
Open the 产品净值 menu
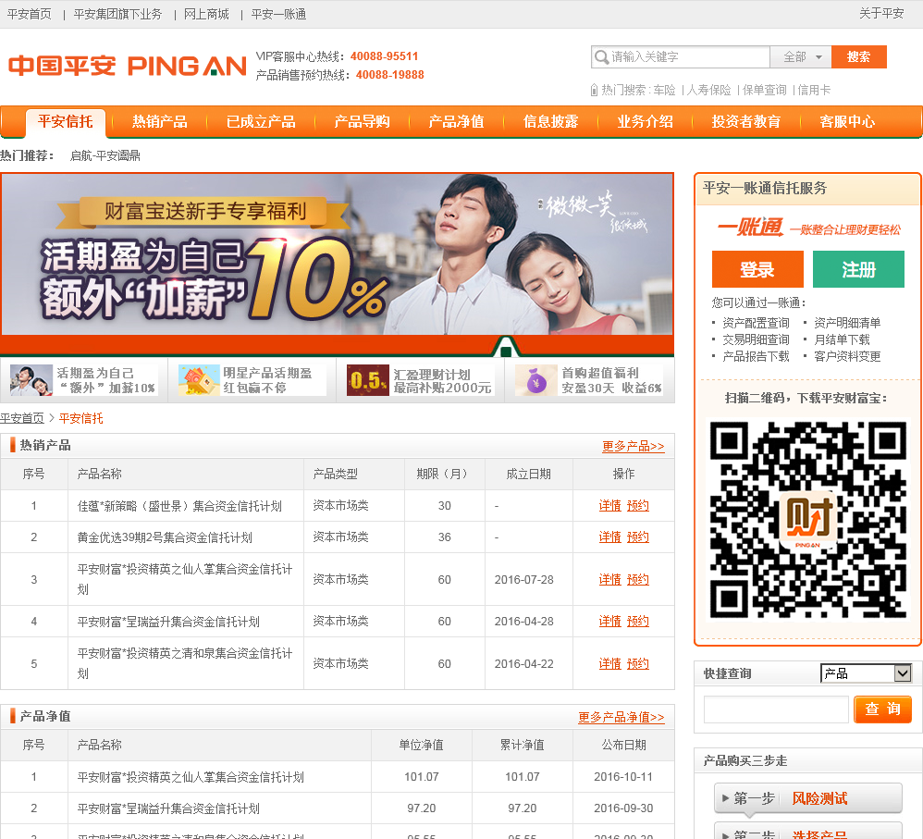tap(456, 122)
